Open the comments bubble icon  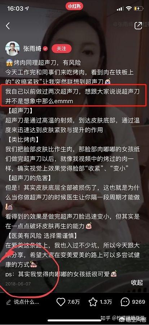pyautogui.click(x=125, y=302)
